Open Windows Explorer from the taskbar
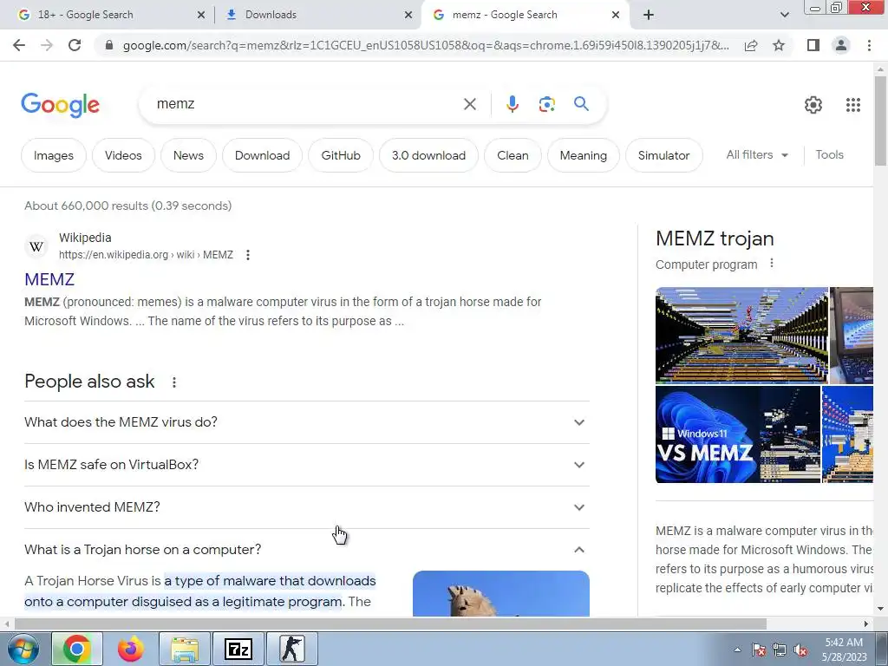Screen dimensions: 888x666 pos(185,649)
